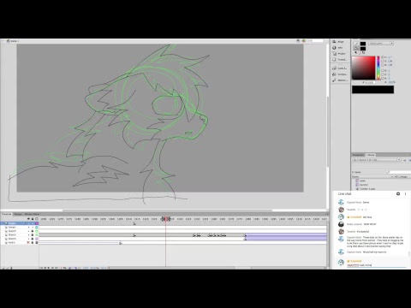Select the fill color paint bucket icon
The image size is (411, 308).
pyautogui.click(x=356, y=49)
